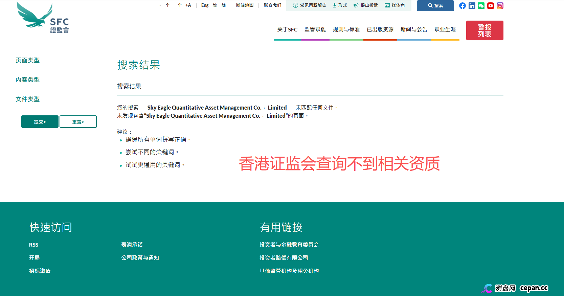Click the 提交> submit button

(x=40, y=122)
